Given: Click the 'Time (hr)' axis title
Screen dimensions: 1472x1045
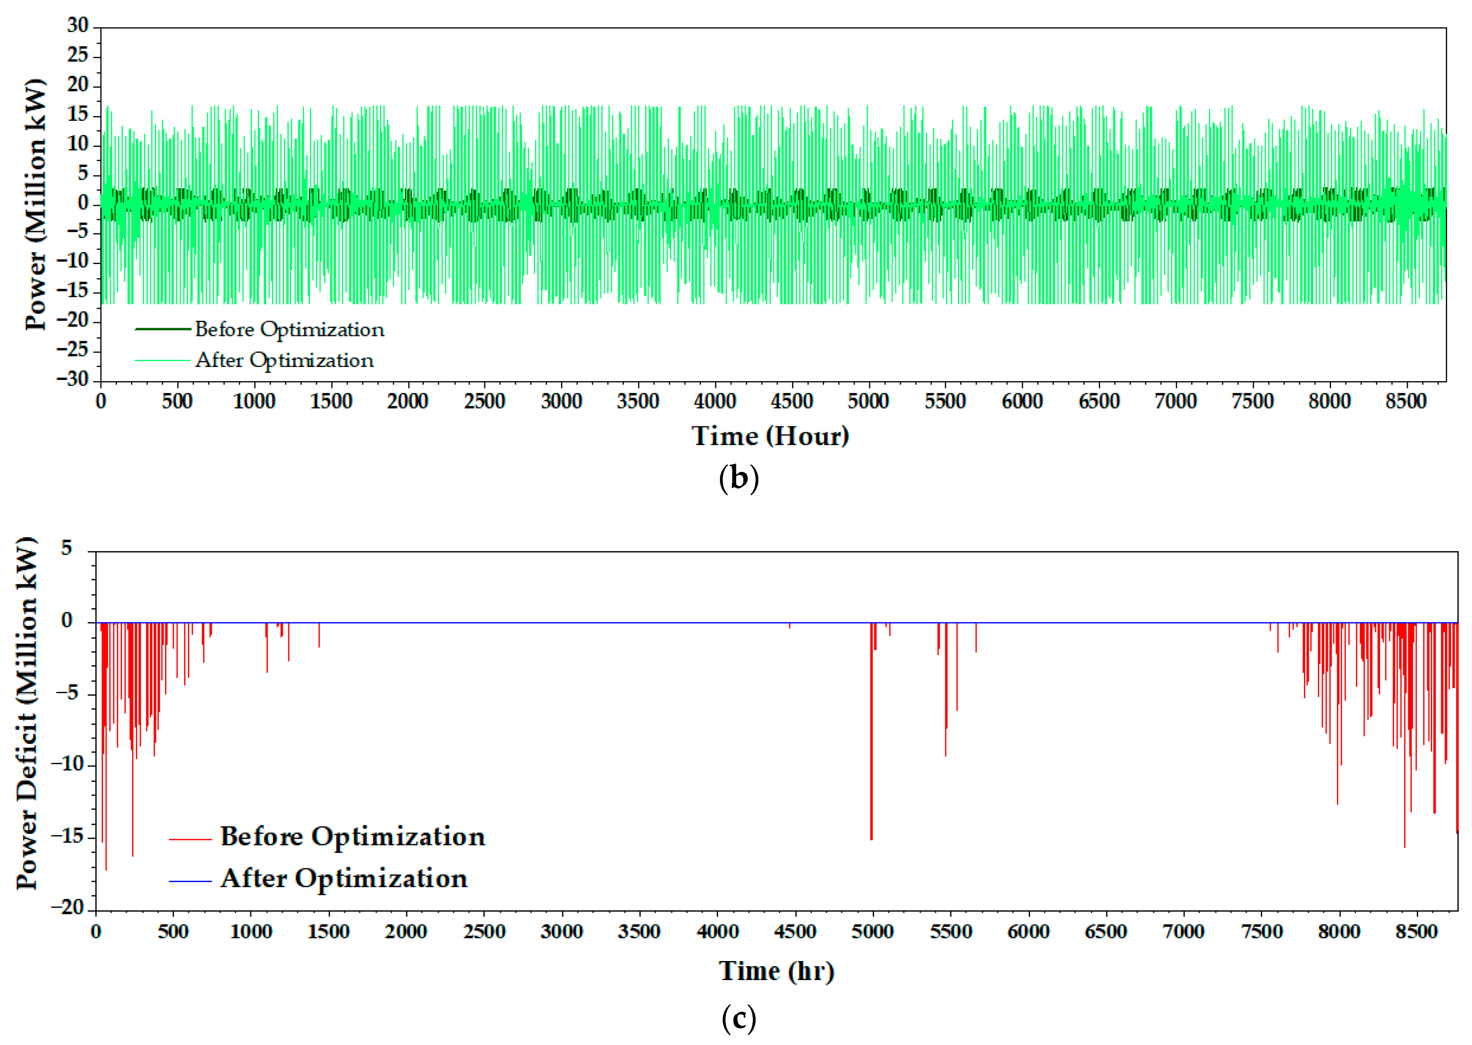Looking at the screenshot, I should [x=776, y=971].
